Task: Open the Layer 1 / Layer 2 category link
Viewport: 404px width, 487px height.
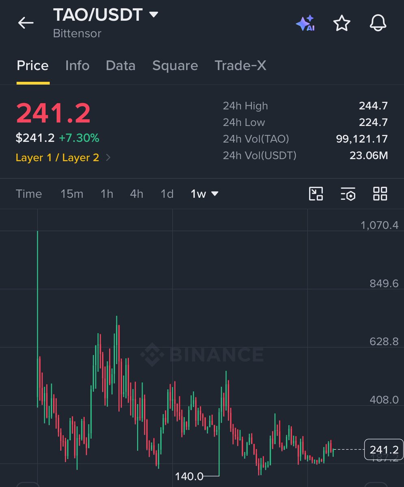Action: (x=57, y=157)
